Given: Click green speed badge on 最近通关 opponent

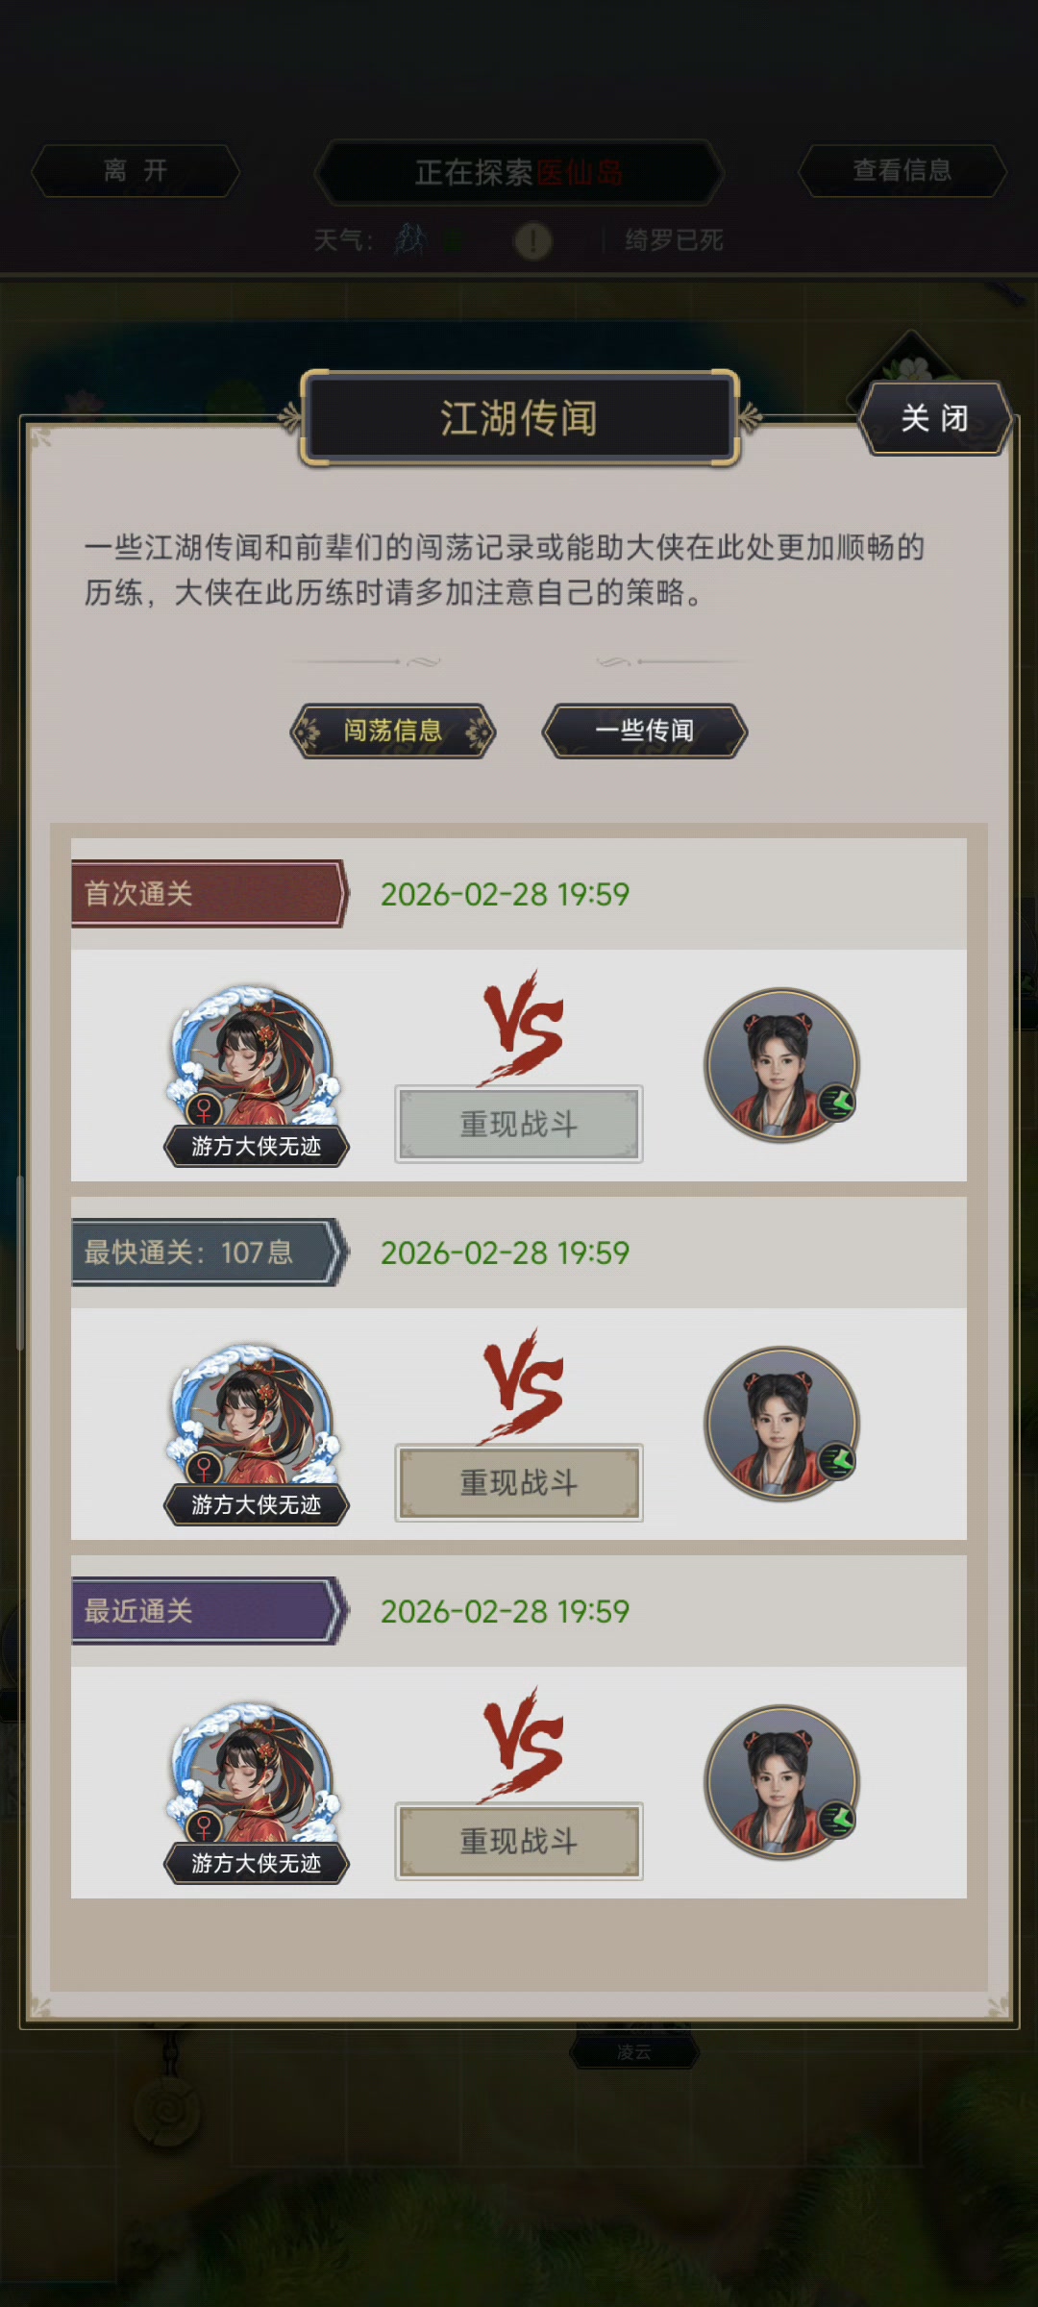Looking at the screenshot, I should coord(838,1819).
